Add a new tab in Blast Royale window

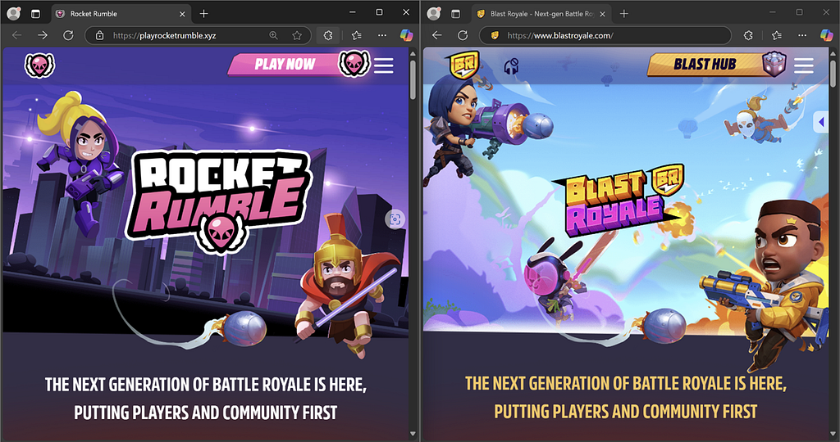coord(623,13)
